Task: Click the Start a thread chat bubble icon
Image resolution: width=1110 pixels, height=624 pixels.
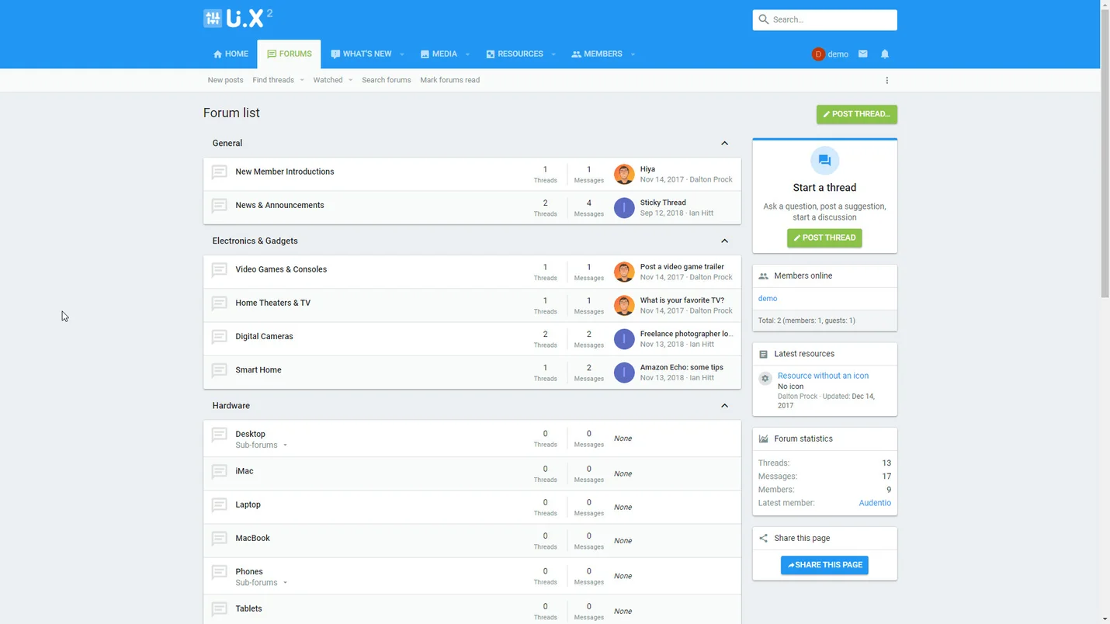Action: click(824, 161)
